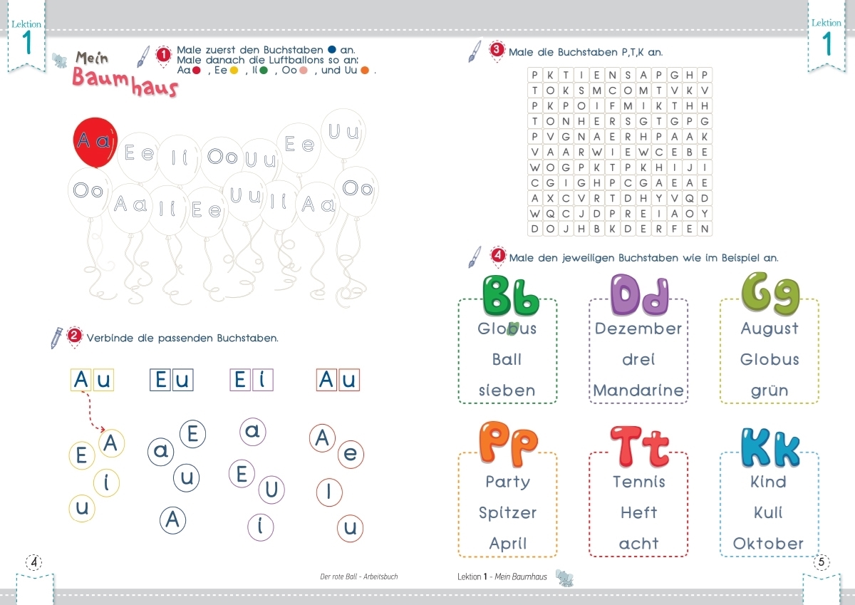Click the pencil icon beside exercise 2
Screen dimensions: 855x605
pos(56,338)
